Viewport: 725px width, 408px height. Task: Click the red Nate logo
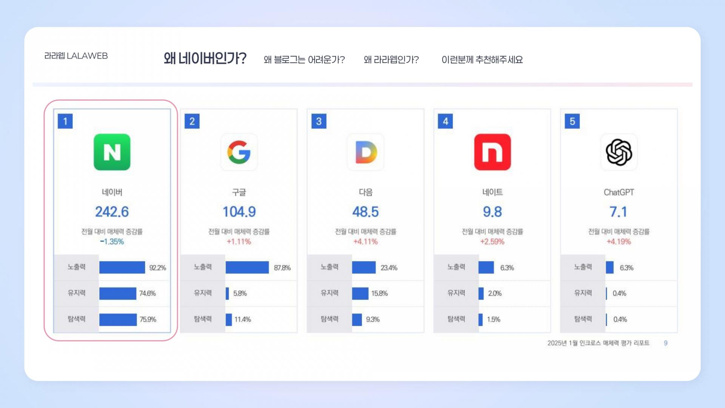[492, 152]
